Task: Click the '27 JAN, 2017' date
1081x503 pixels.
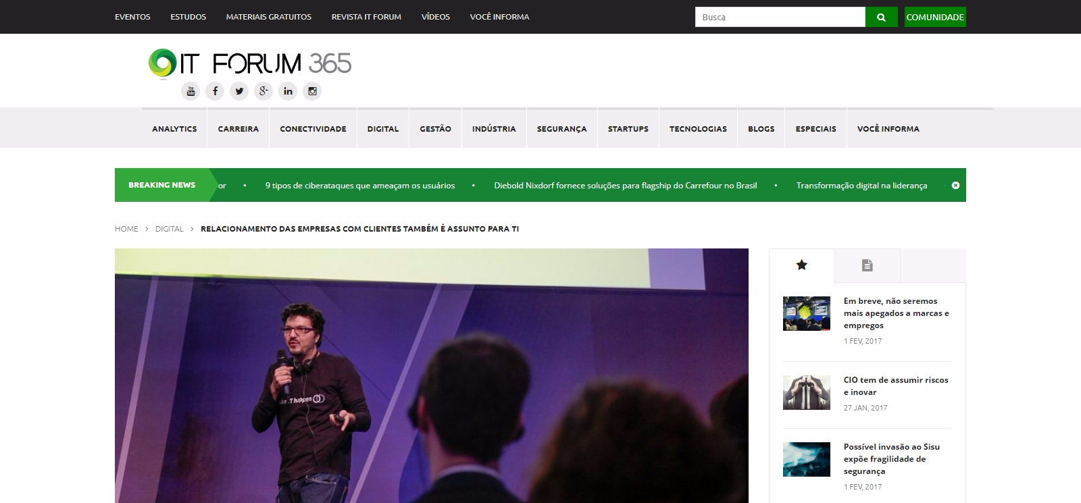Action: coord(865,408)
